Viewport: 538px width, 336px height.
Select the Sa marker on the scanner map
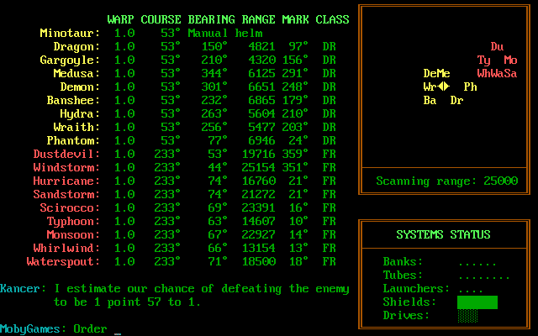[510, 74]
